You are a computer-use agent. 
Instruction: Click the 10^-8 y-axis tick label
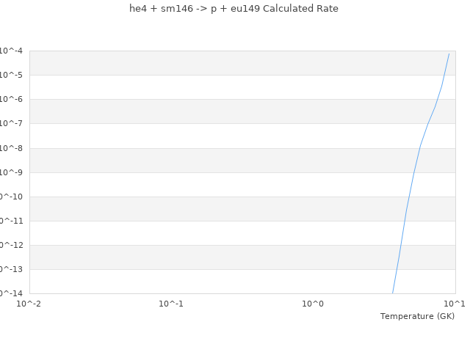[x=12, y=148]
